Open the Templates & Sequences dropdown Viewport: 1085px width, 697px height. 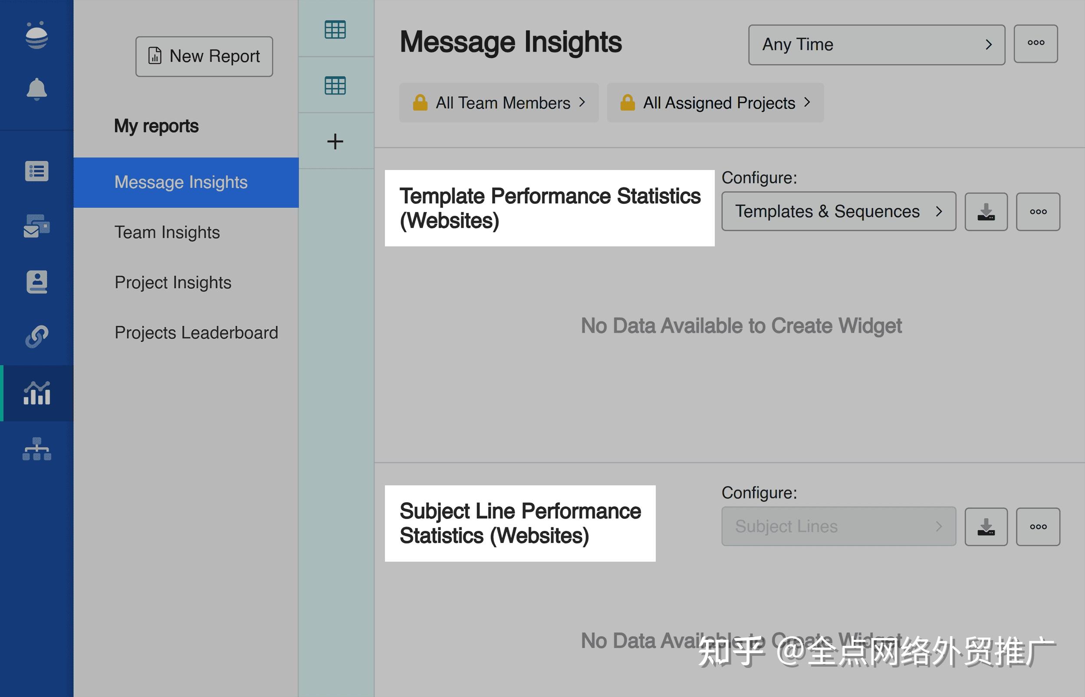838,211
